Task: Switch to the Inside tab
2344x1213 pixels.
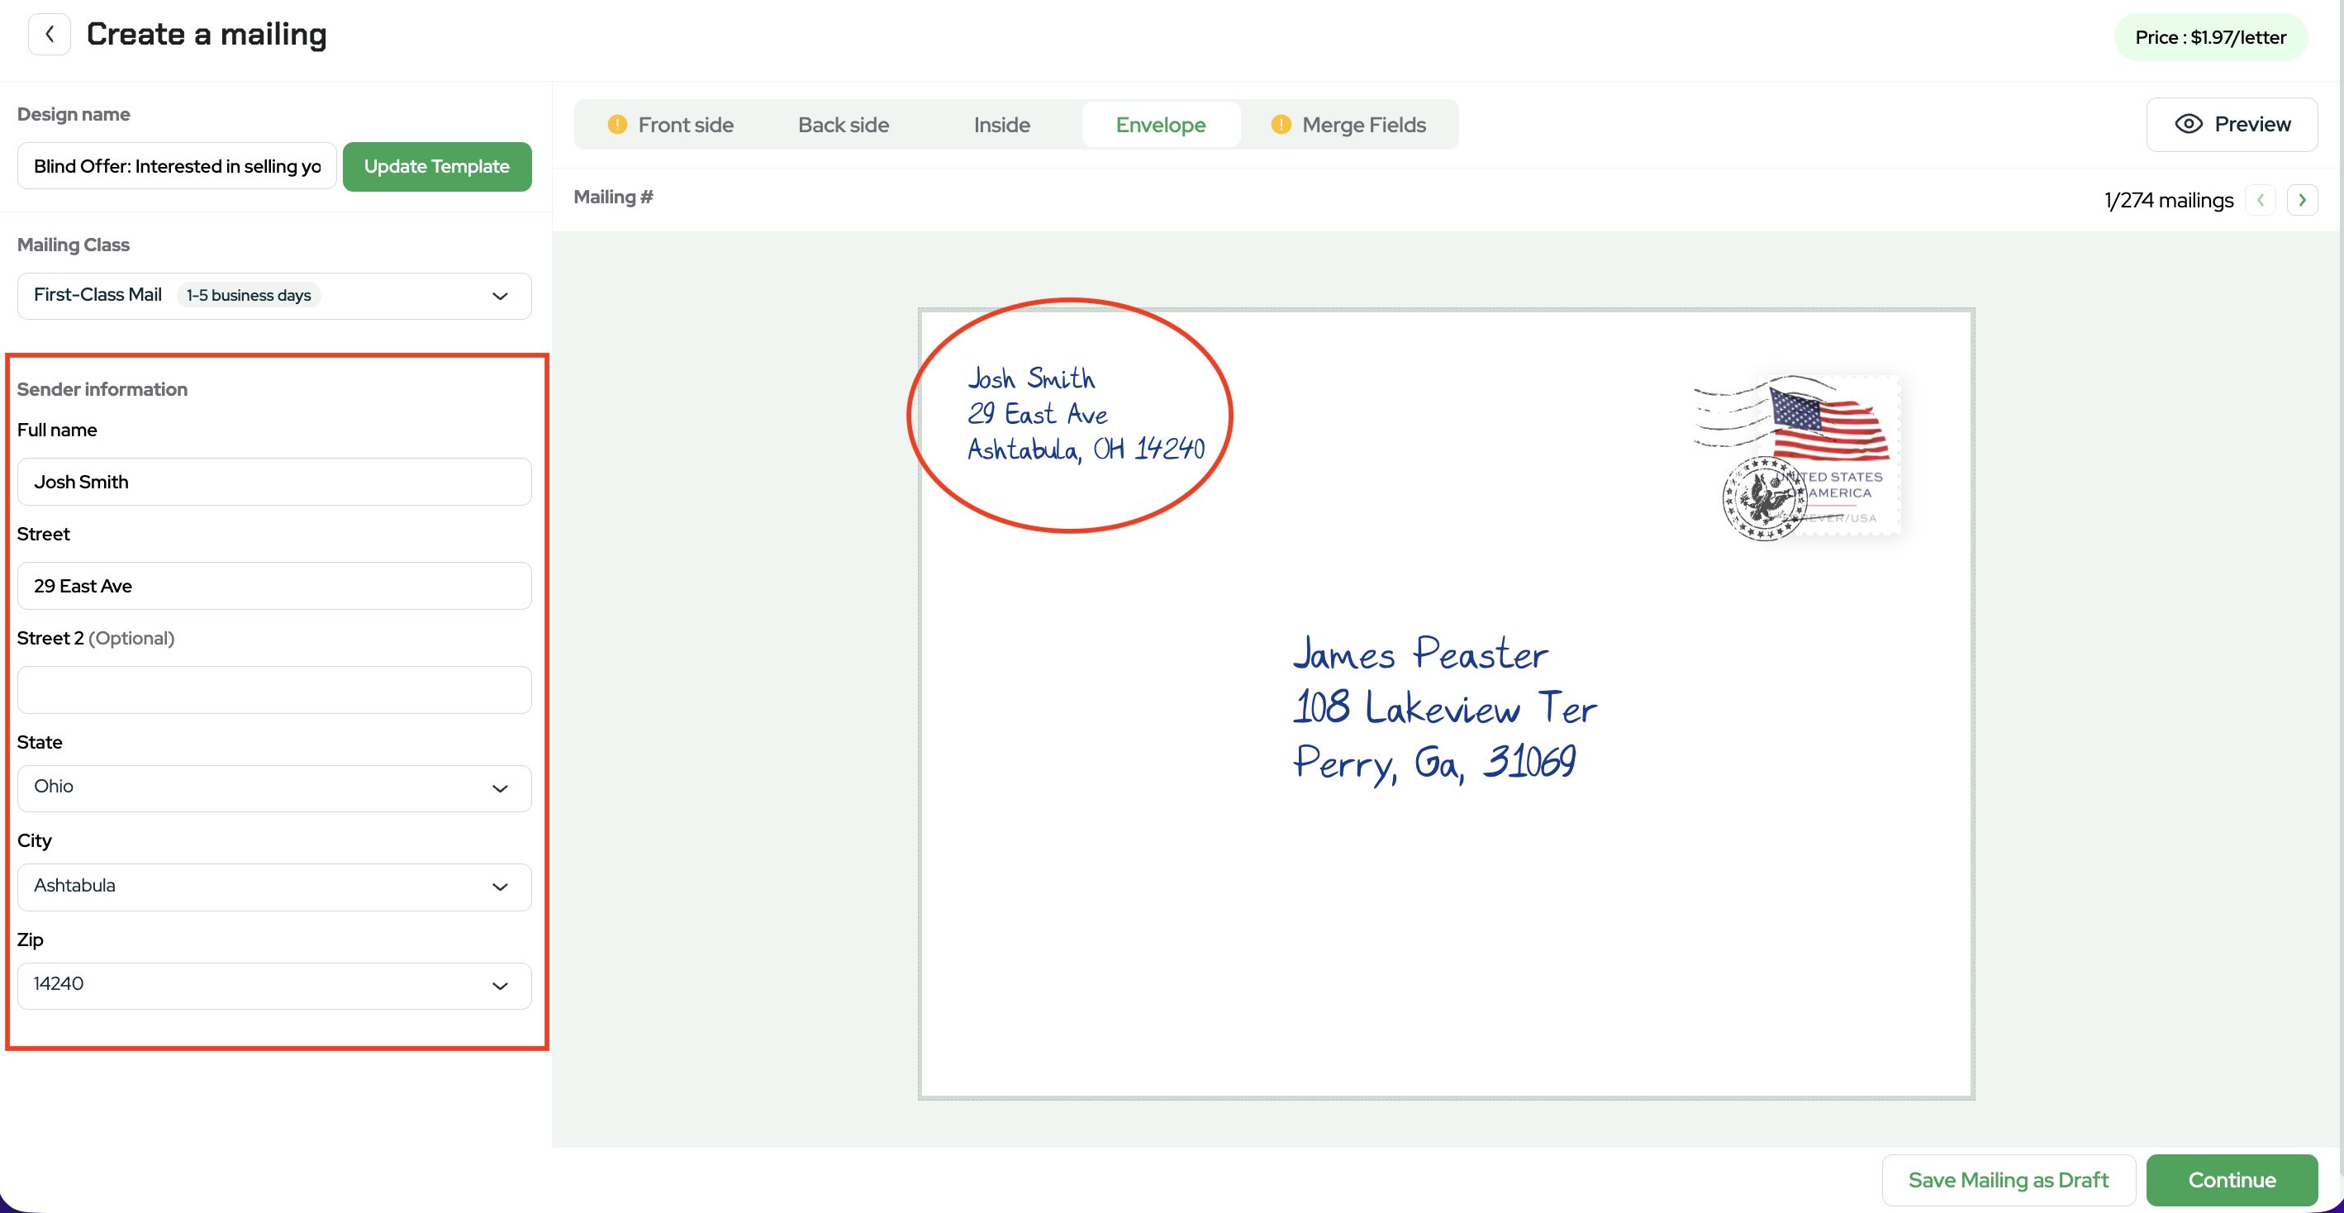Action: 1001,125
